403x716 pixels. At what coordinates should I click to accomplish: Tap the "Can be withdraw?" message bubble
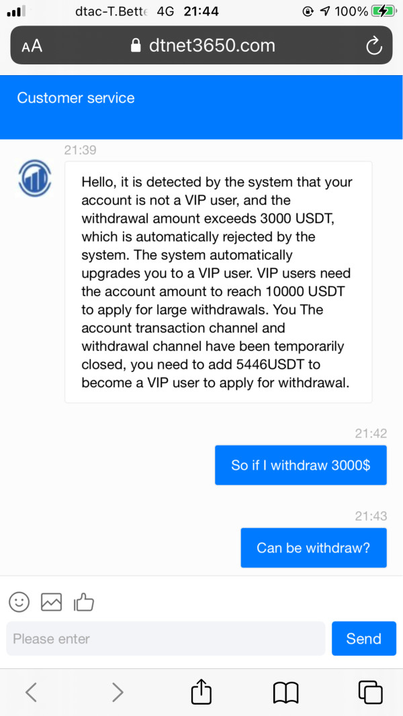[x=313, y=548]
